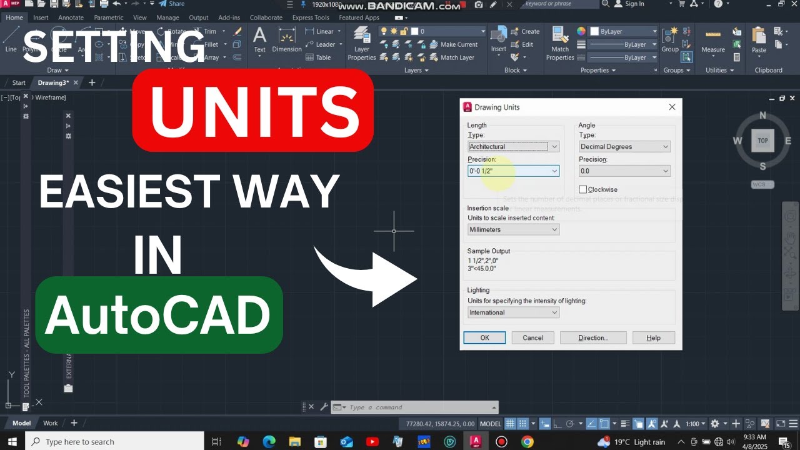Click the TOP face of the ViewCube
Image resolution: width=800 pixels, height=450 pixels.
[x=762, y=141]
